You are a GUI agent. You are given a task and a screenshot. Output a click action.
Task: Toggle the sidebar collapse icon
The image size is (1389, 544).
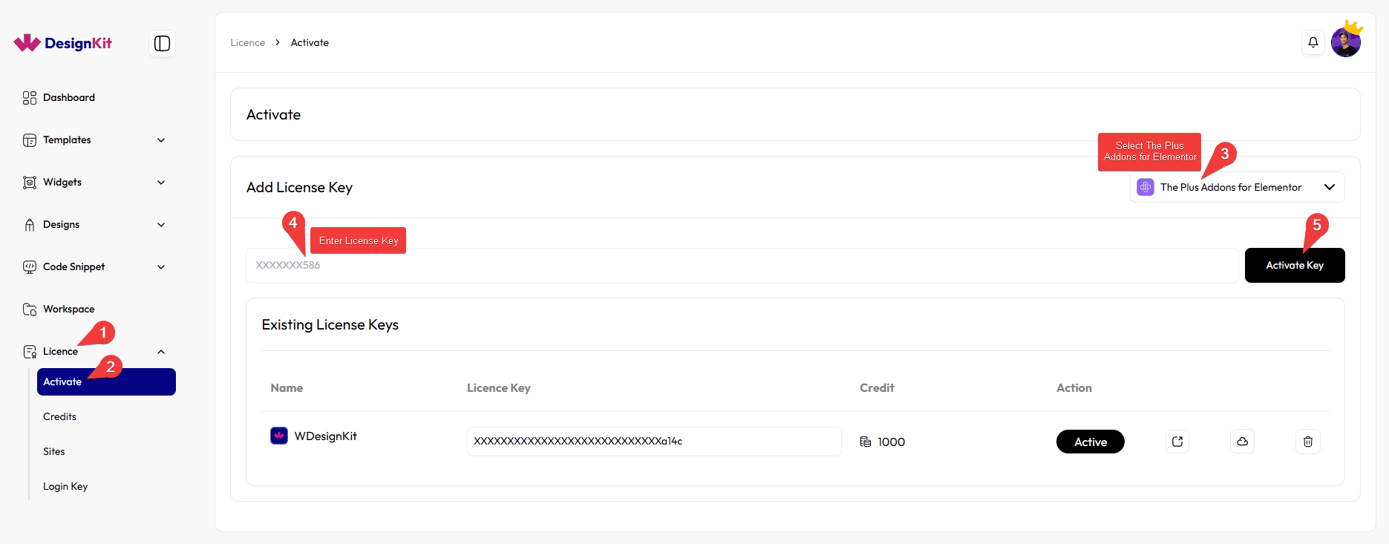(x=162, y=44)
